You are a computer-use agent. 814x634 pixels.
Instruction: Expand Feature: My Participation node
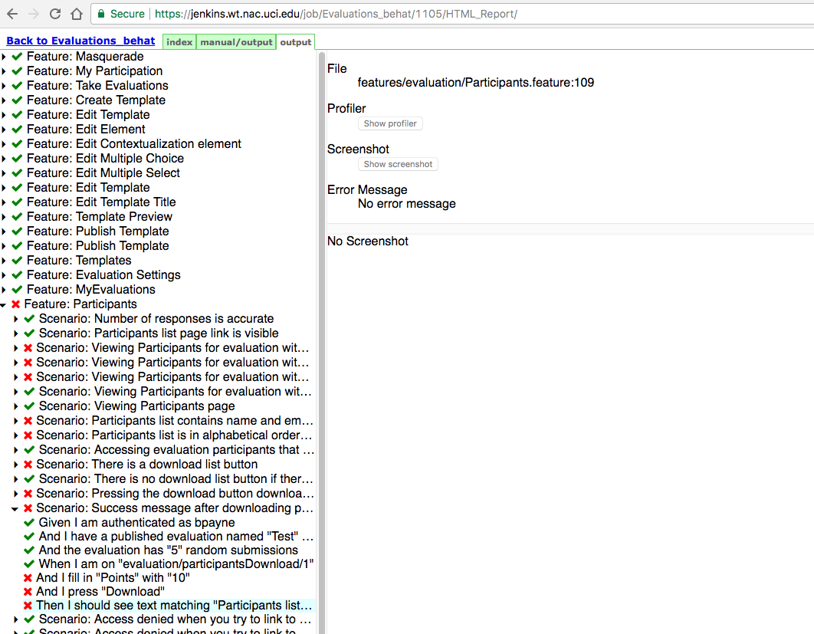click(x=4, y=71)
